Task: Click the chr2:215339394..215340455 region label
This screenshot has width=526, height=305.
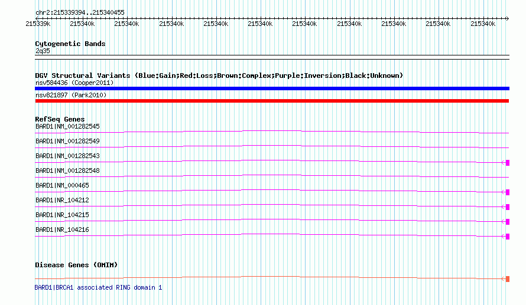Action: coord(80,12)
